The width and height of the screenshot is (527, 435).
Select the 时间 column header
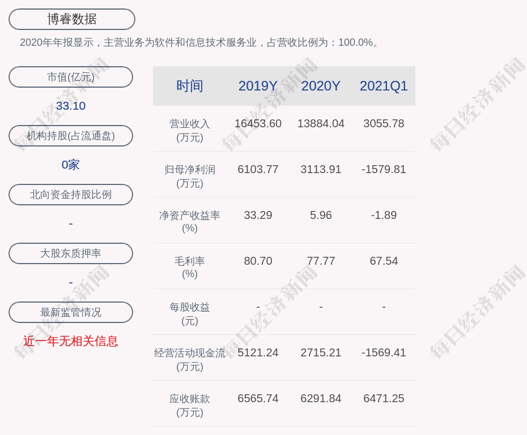coord(190,86)
